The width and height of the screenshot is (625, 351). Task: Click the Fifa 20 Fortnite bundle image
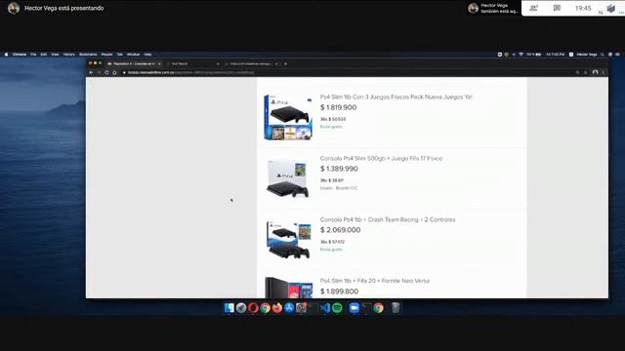coord(289,288)
